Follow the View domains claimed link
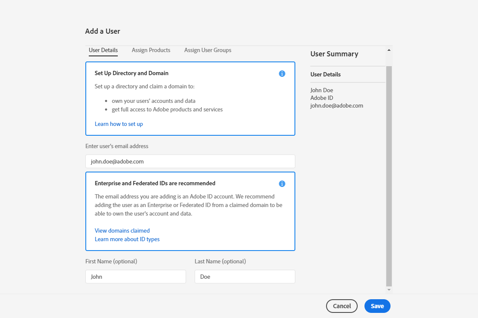Image resolution: width=478 pixels, height=318 pixels. coord(122,230)
